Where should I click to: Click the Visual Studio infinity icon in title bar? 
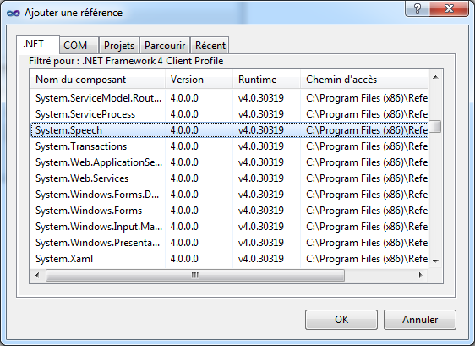(x=14, y=13)
